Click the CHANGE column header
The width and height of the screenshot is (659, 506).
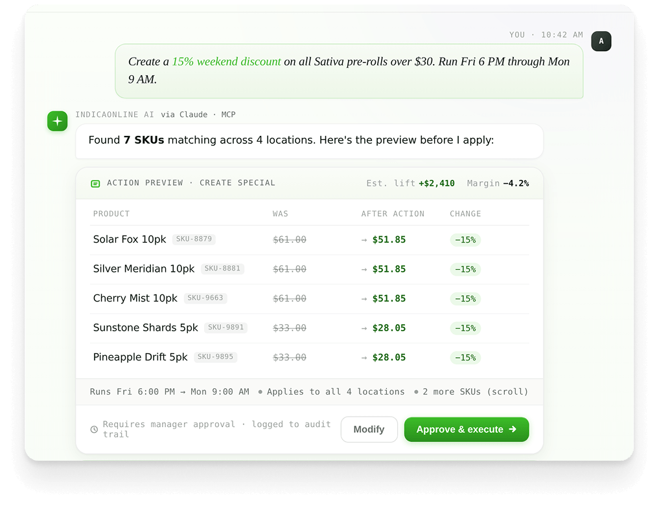pyautogui.click(x=465, y=214)
